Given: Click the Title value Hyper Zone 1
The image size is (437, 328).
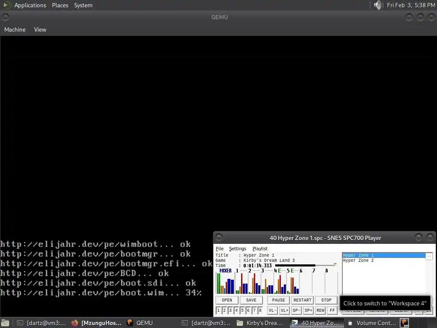Looking at the screenshot, I should (259, 255).
